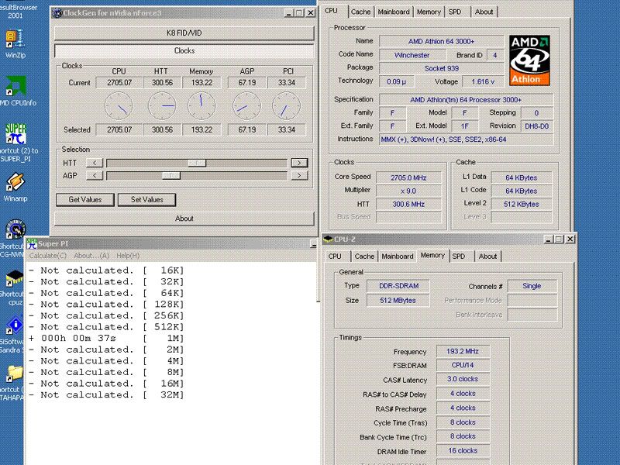This screenshot has width=620, height=465.
Task: Click the Super PI 1M result 000h 00m 37s
Action: point(106,339)
